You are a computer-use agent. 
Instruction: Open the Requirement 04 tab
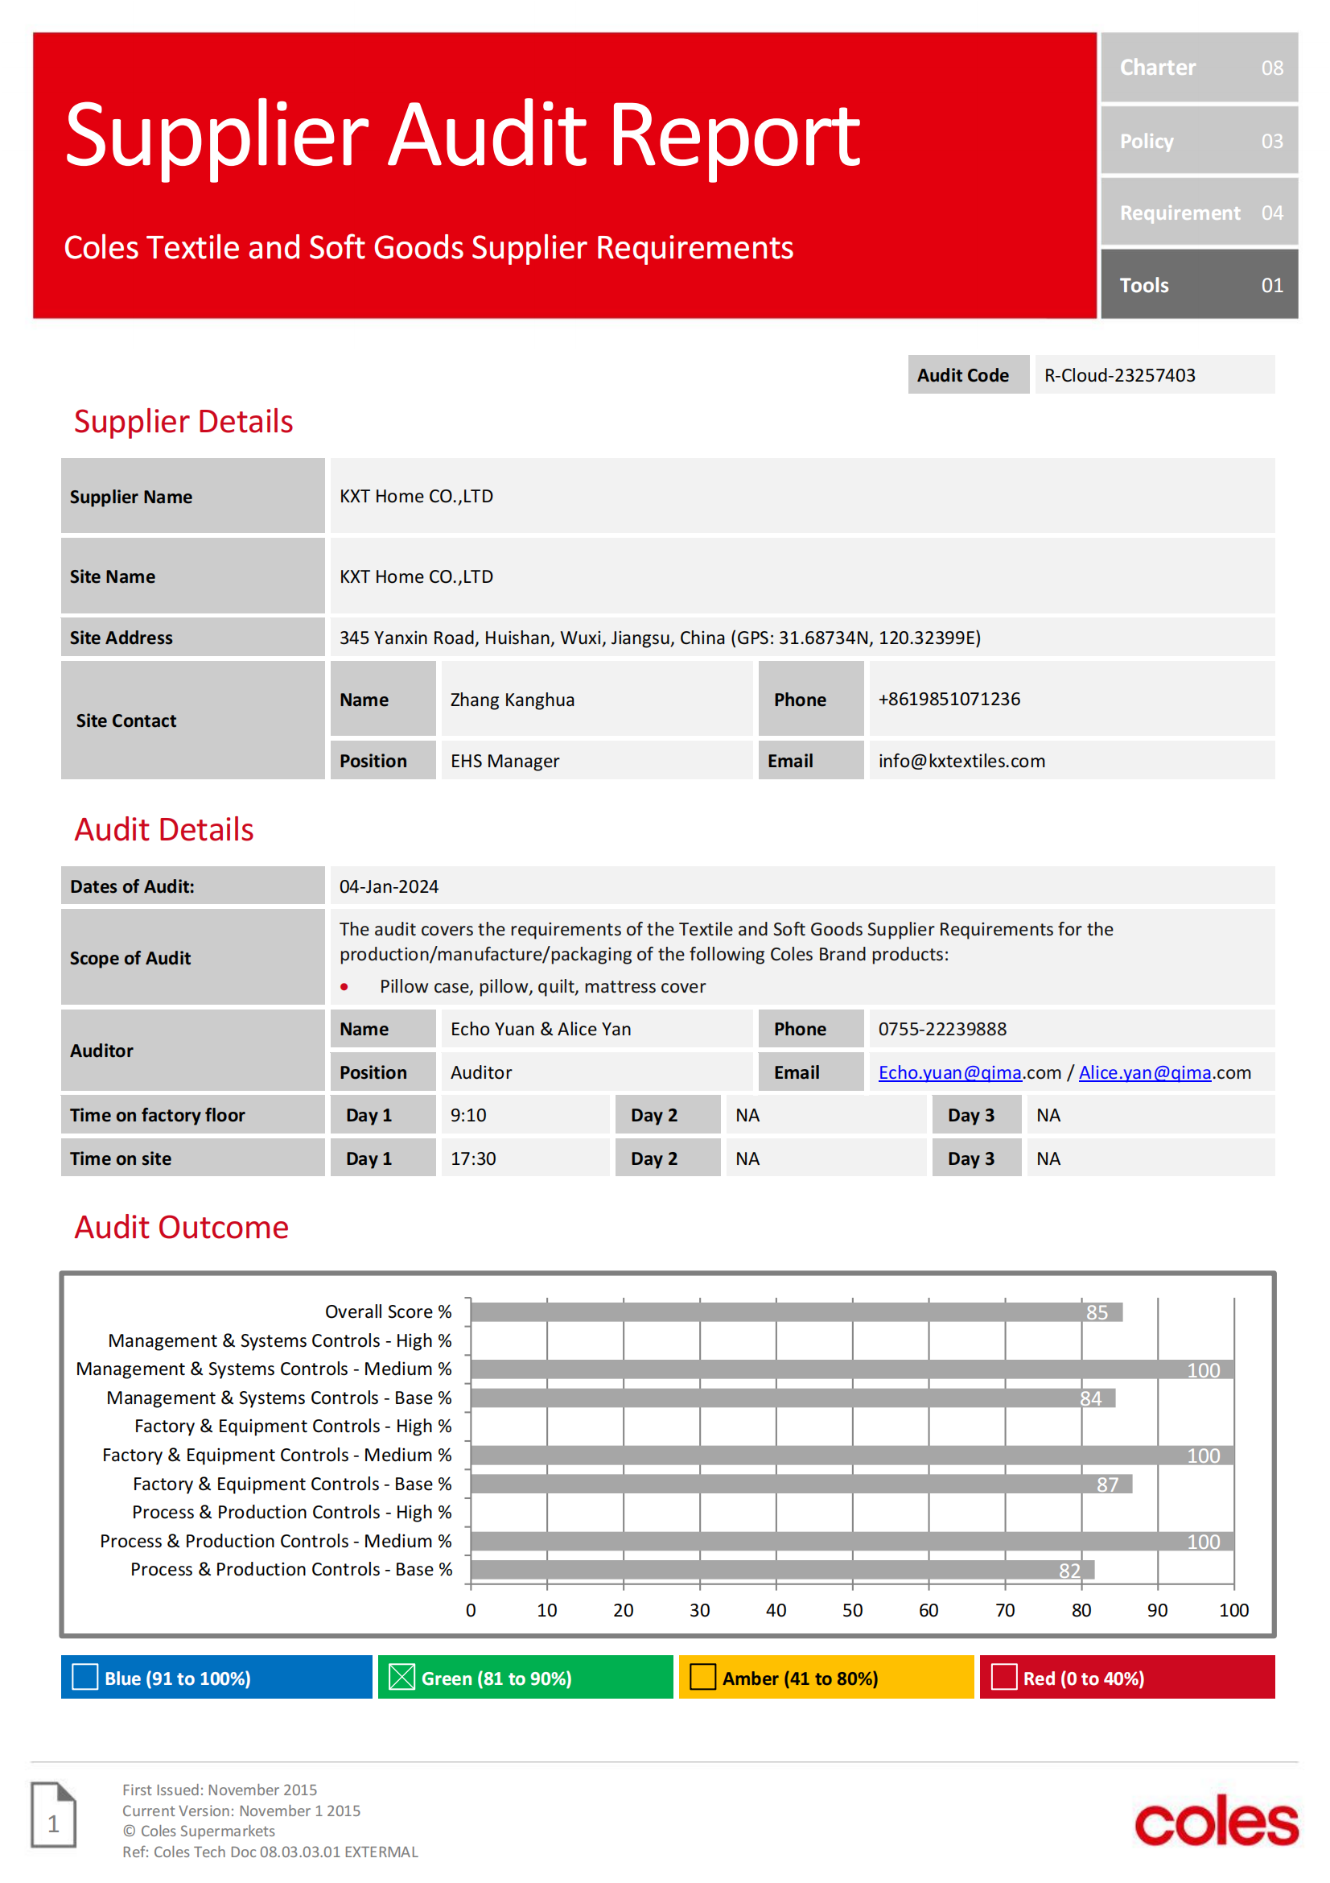pos(1199,213)
